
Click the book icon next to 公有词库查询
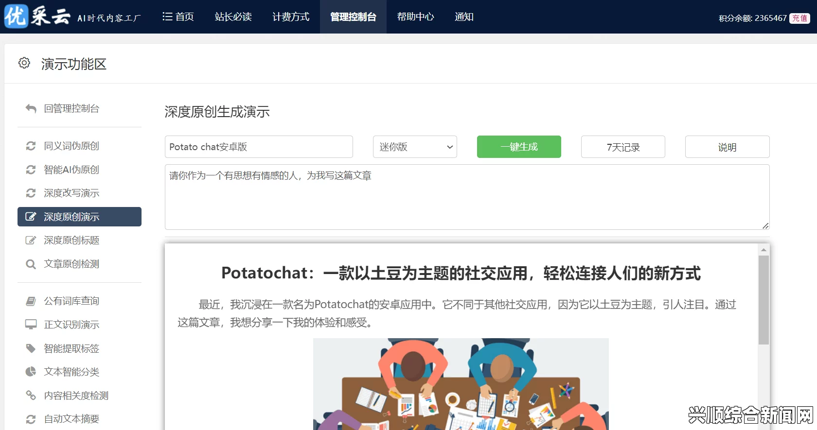[x=31, y=301]
